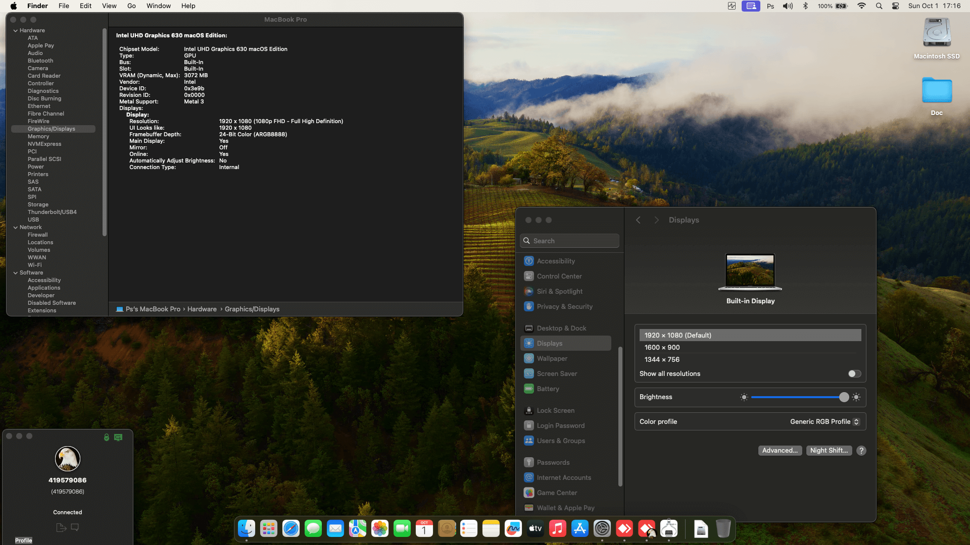Open the Color profile dropdown
The image size is (970, 545).
[825, 422]
